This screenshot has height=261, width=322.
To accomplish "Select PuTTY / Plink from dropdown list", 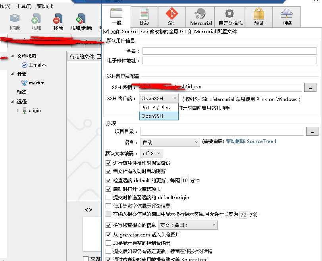I will pyautogui.click(x=159, y=108).
